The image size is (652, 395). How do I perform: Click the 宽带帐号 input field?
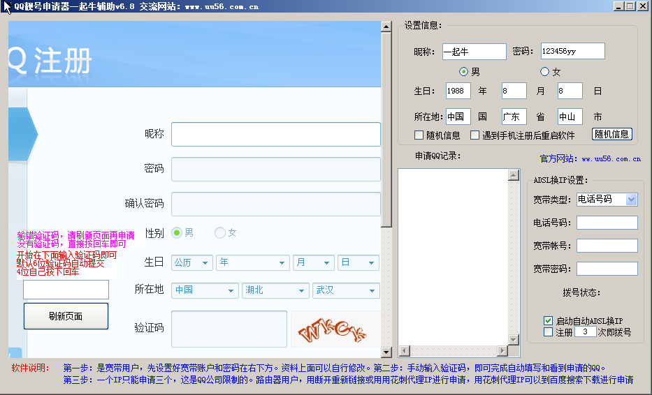[x=607, y=246]
